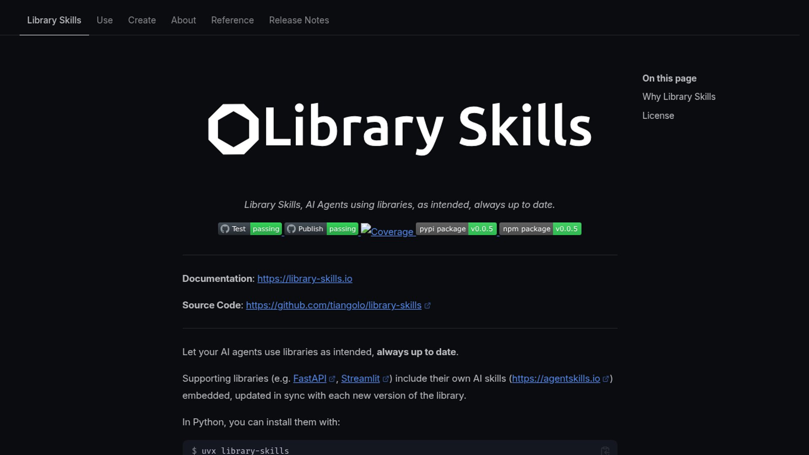
Task: Open the broken Coverage badge image
Action: pyautogui.click(x=387, y=230)
